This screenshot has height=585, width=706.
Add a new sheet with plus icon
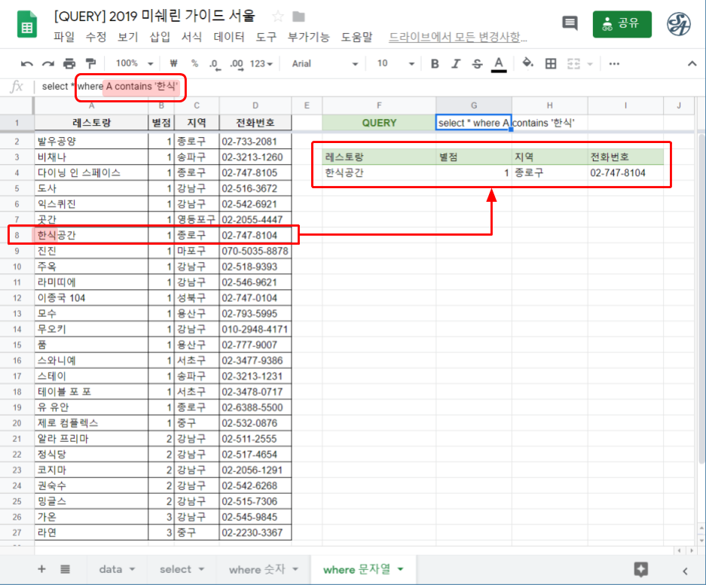click(41, 569)
